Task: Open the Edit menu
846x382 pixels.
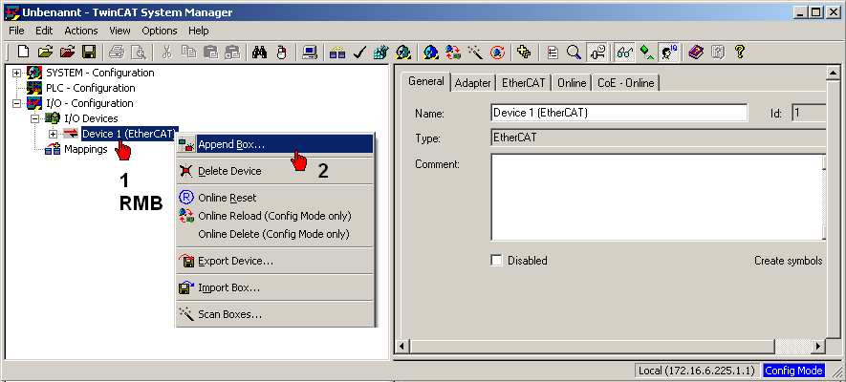Action: tap(44, 31)
